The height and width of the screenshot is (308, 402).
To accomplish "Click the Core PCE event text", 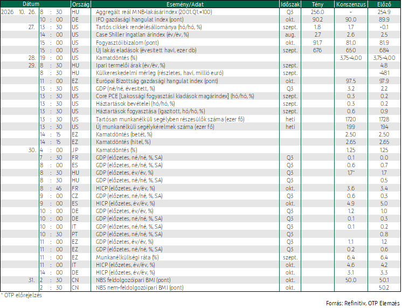I will [x=175, y=96].
